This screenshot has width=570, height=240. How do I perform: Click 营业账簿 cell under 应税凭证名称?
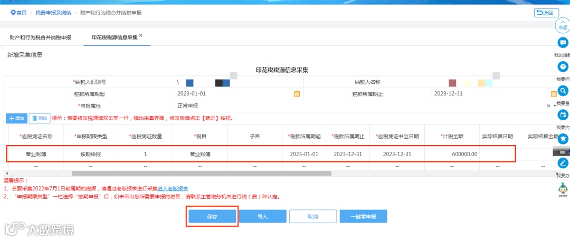click(36, 154)
